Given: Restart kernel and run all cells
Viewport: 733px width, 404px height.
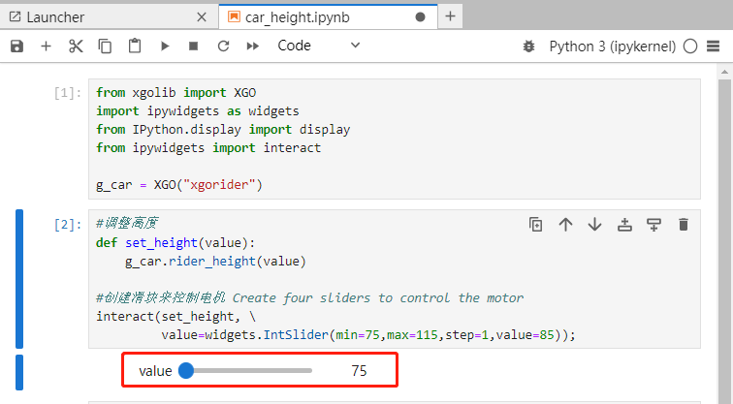Looking at the screenshot, I should tap(253, 46).
